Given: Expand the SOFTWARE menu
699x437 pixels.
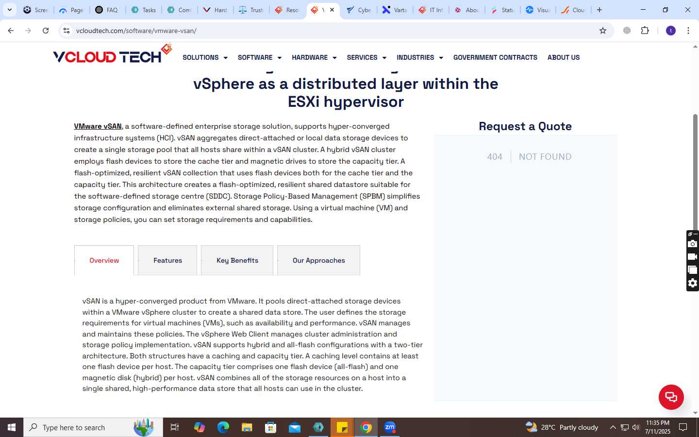Looking at the screenshot, I should (x=260, y=57).
